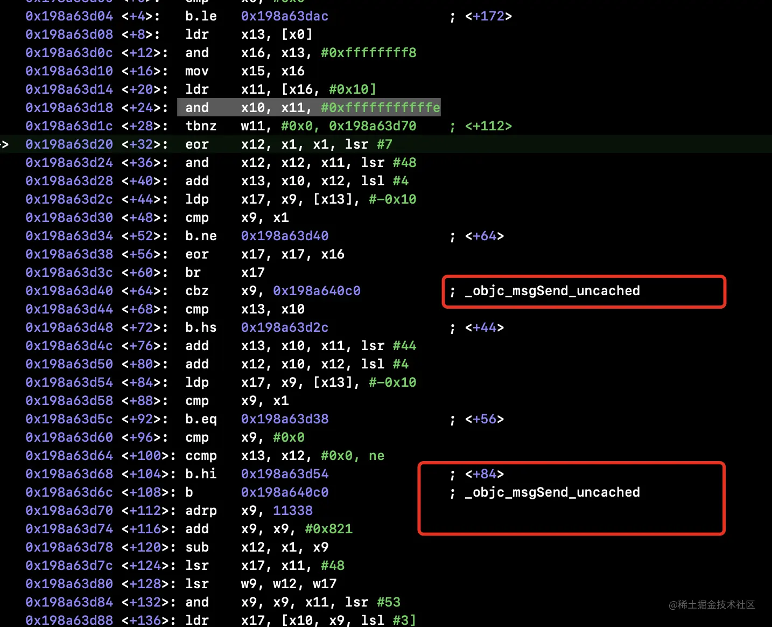Viewport: 772px width, 627px height.
Task: Select operands x17, x17, x16 at <+56>
Action: coord(292,254)
